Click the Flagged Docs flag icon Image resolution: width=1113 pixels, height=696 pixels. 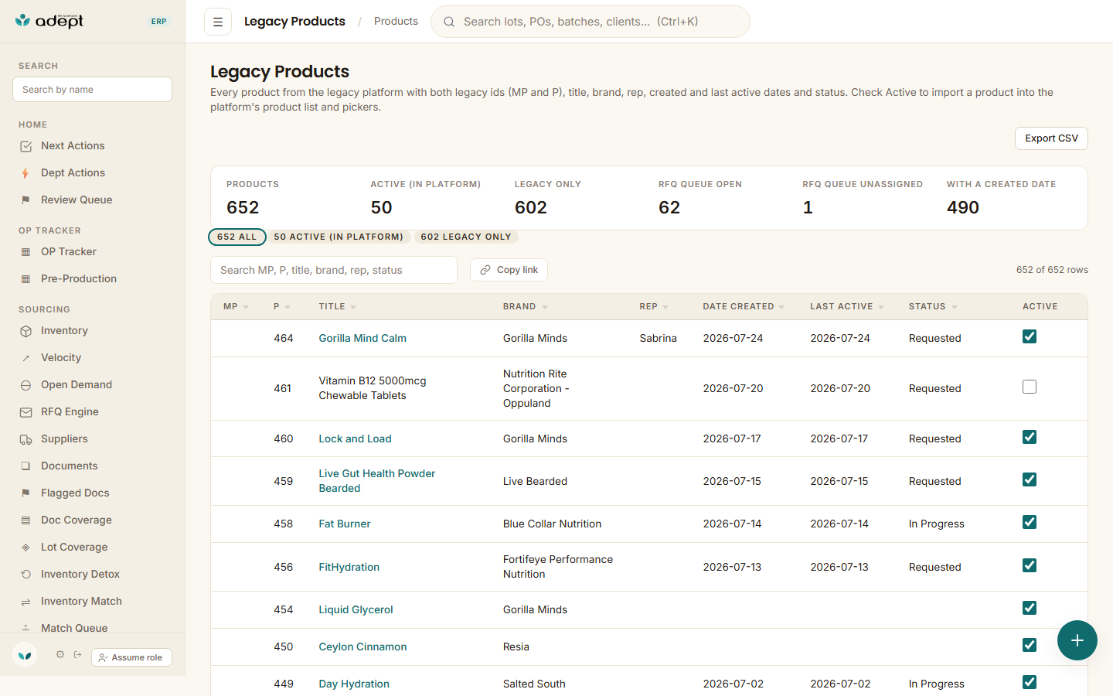point(26,493)
